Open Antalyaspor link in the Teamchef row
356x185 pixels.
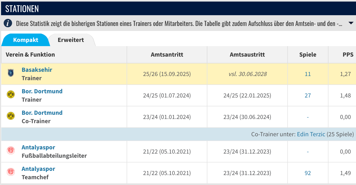click(x=38, y=169)
